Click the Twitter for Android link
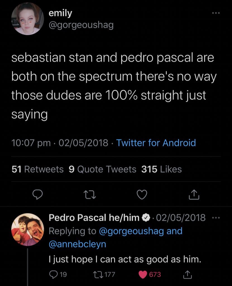 [x=156, y=143]
